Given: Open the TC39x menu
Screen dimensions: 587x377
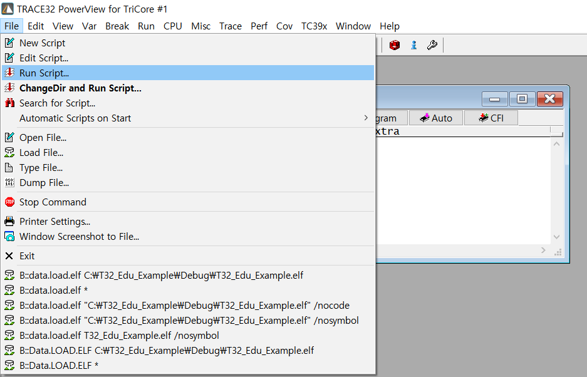Looking at the screenshot, I should pyautogui.click(x=314, y=26).
